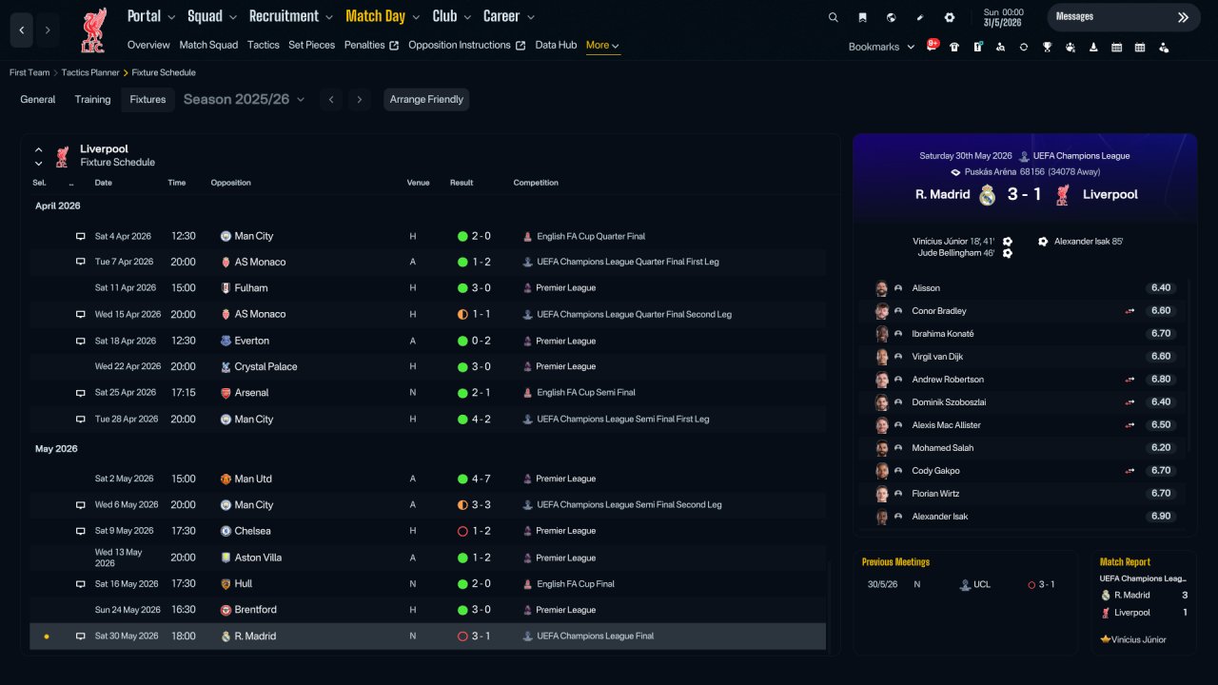Toggle the TV monitor icon for Man City FA Cup
Viewport: 1218px width, 685px height.
81,236
